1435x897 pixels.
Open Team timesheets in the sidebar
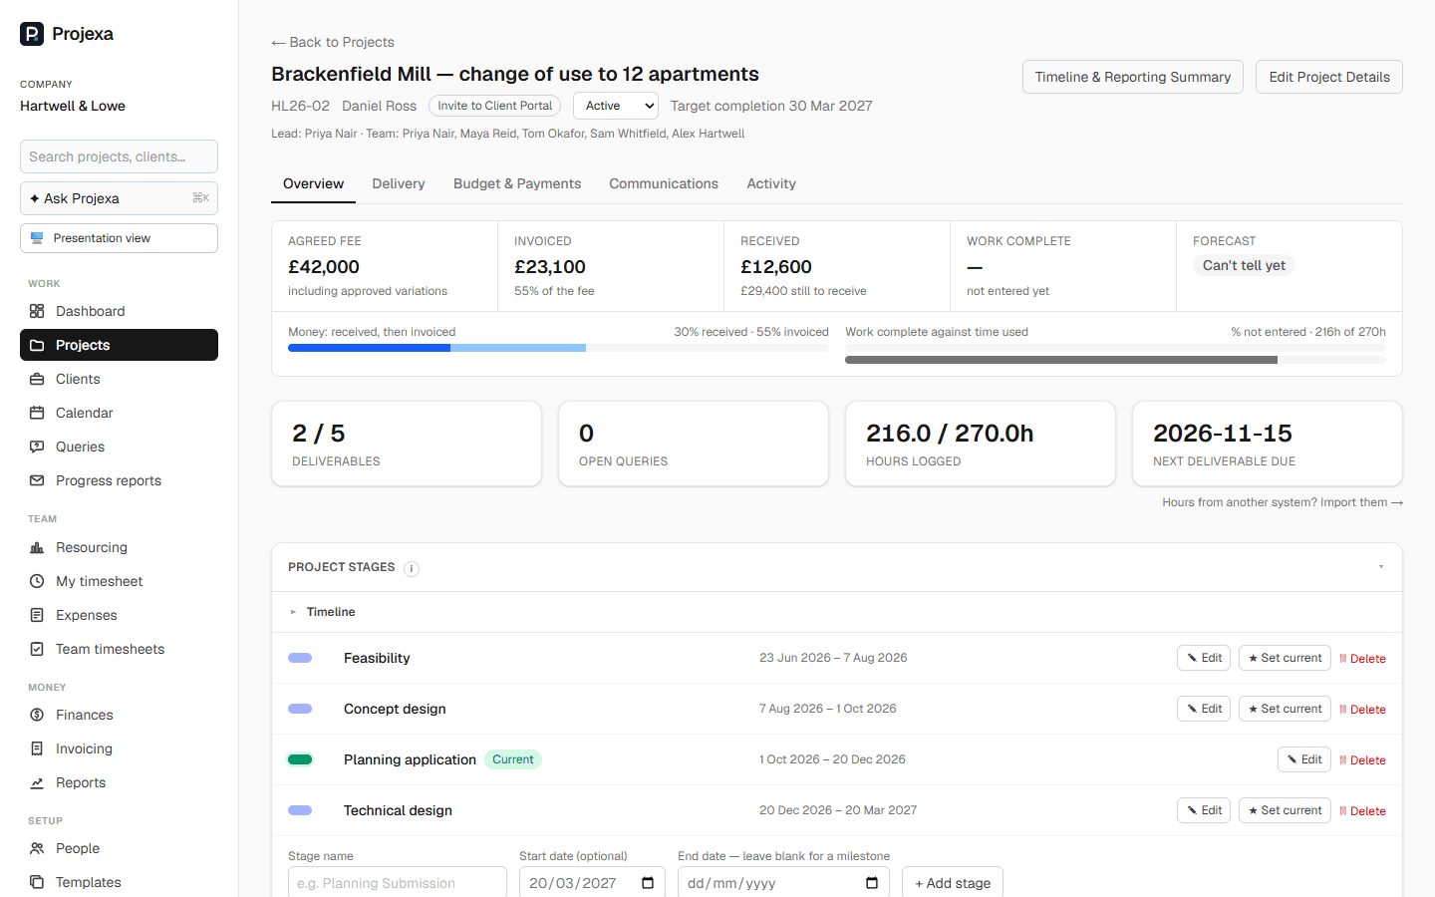(119, 649)
